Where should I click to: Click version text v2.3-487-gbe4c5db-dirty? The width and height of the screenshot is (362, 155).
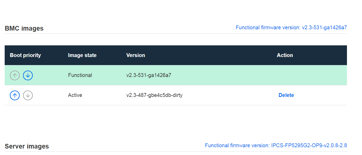155,95
